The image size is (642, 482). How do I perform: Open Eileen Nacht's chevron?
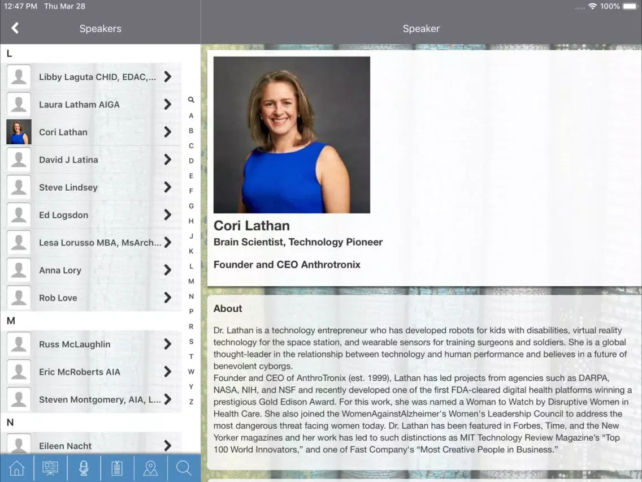click(x=167, y=446)
